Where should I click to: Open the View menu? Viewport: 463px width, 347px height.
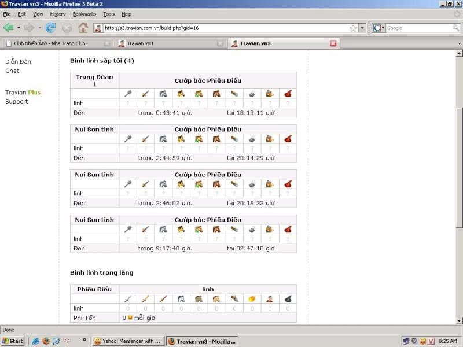(38, 14)
